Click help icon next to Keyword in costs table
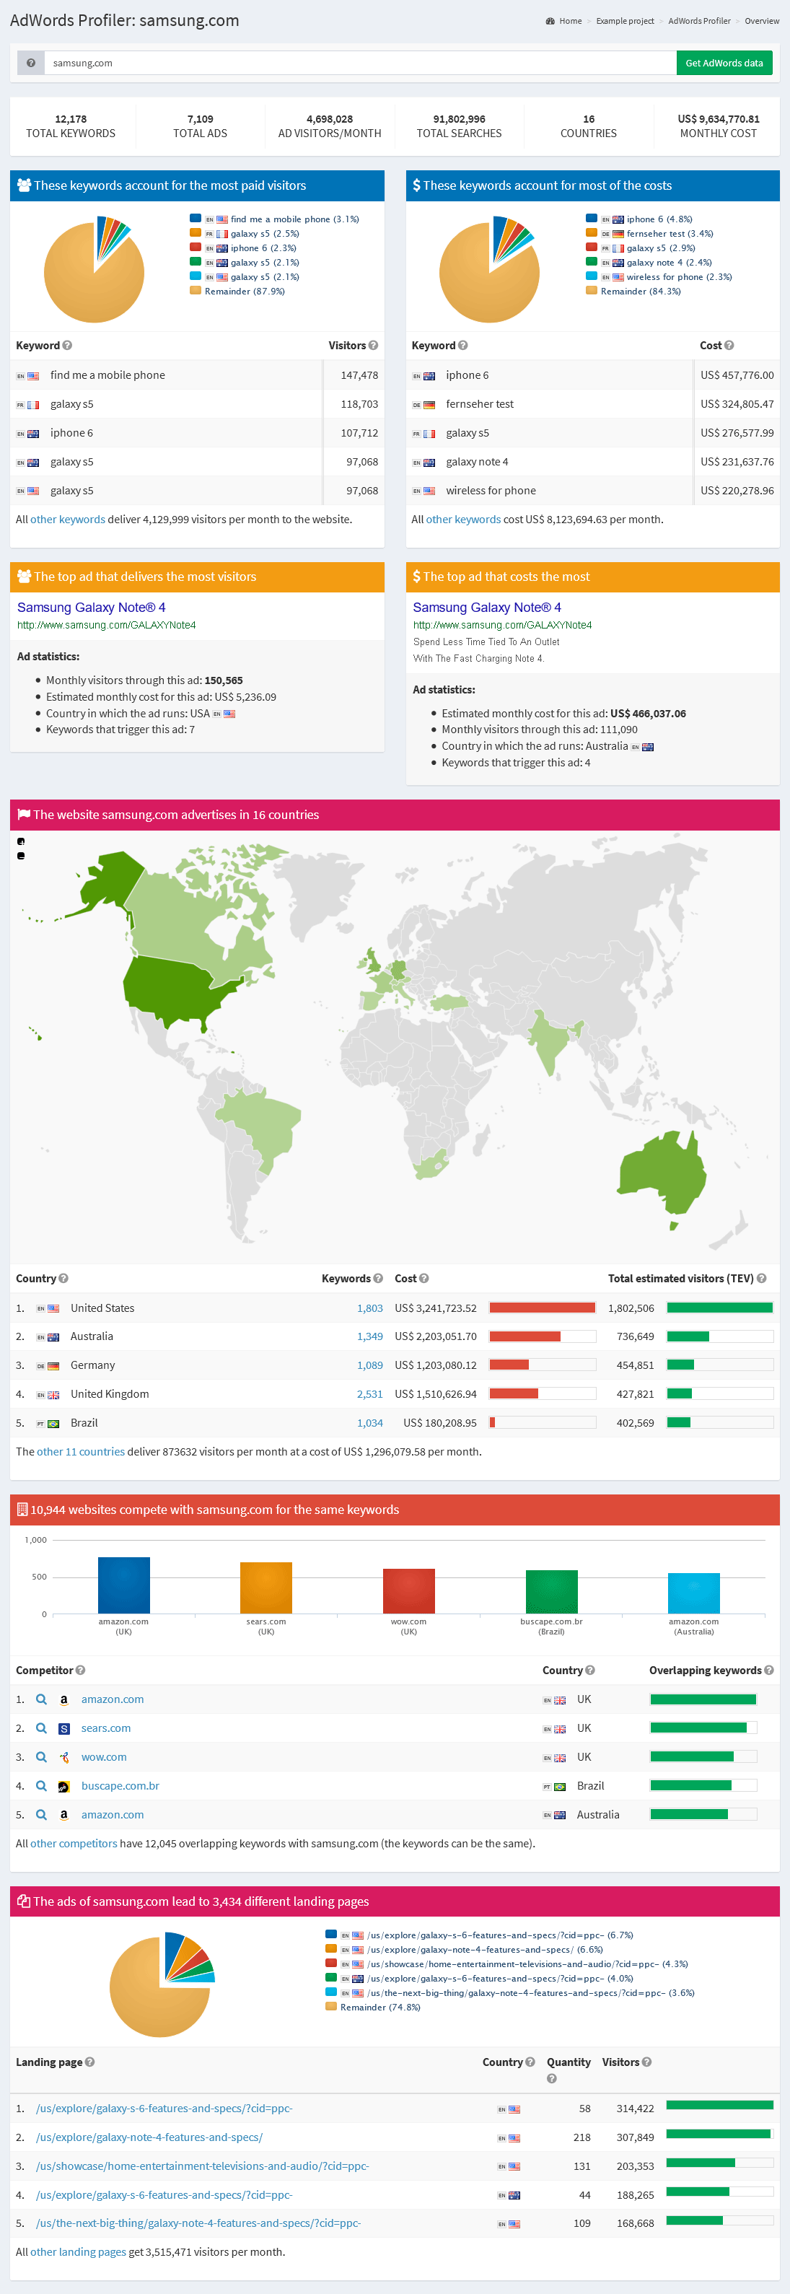Viewport: 790px width, 2294px height. coord(463,346)
